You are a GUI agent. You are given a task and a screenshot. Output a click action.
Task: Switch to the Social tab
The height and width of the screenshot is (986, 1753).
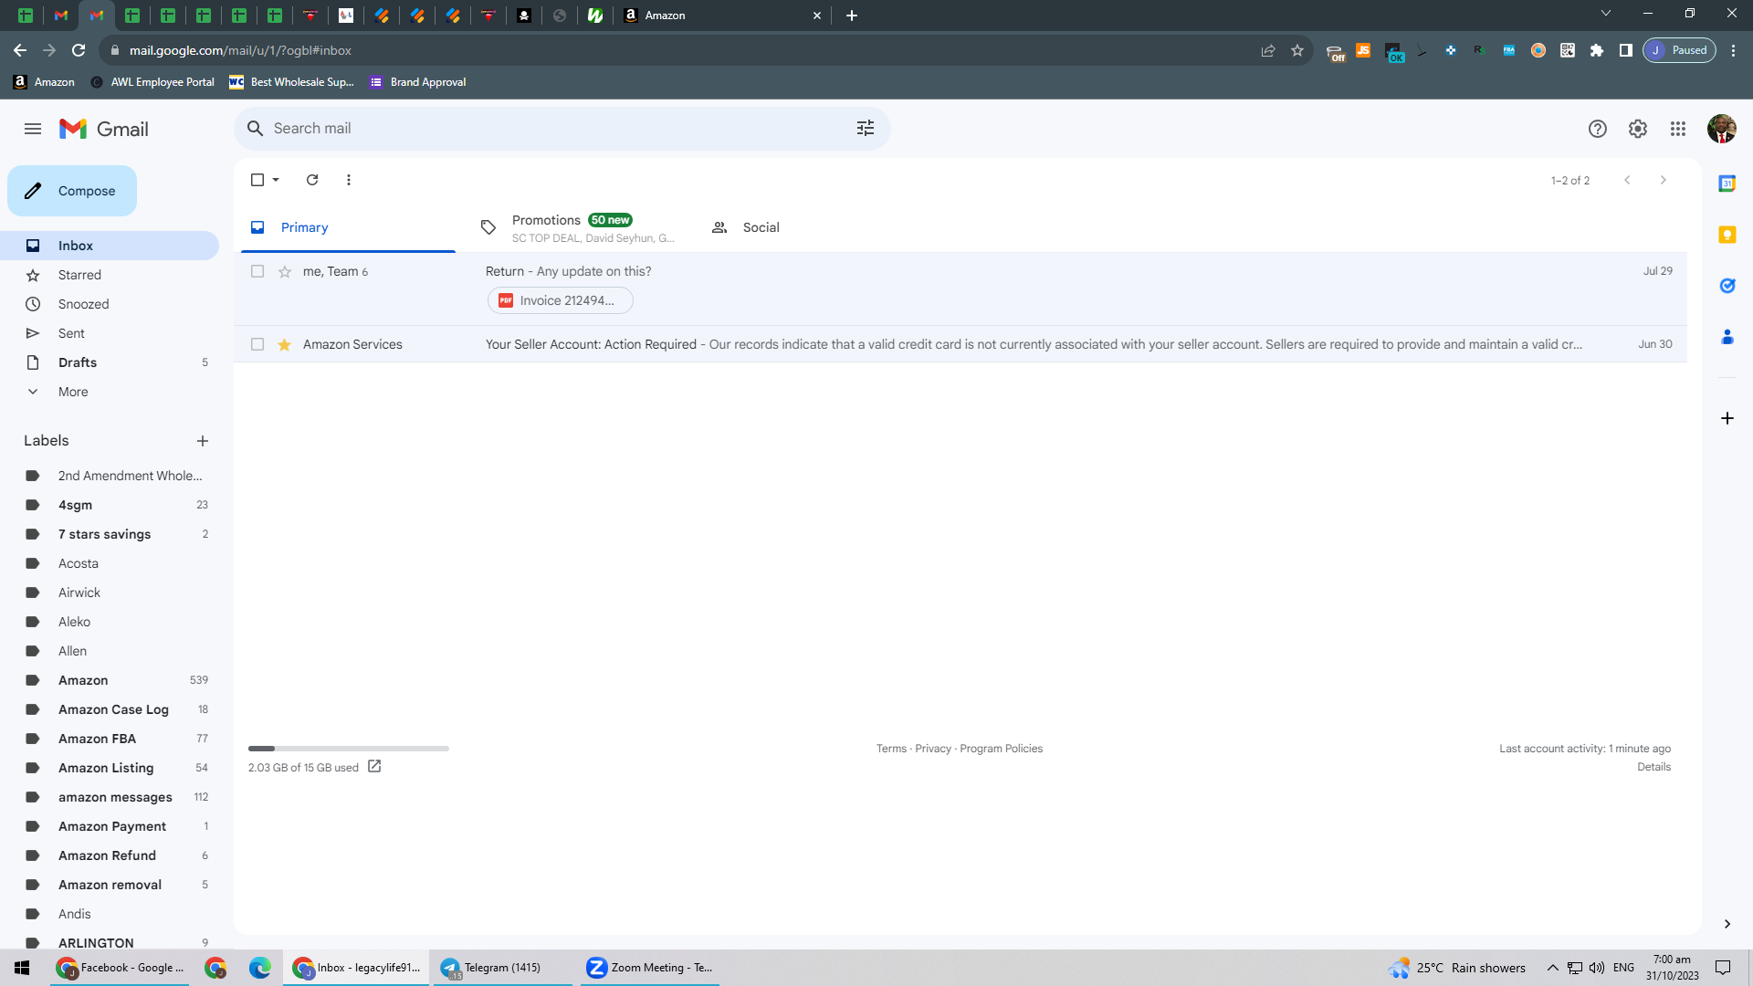click(x=808, y=227)
